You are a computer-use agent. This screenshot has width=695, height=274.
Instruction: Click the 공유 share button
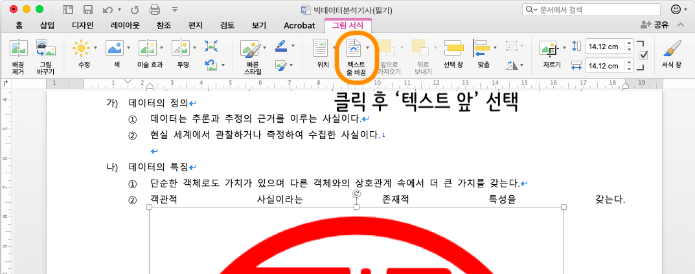coord(654,25)
